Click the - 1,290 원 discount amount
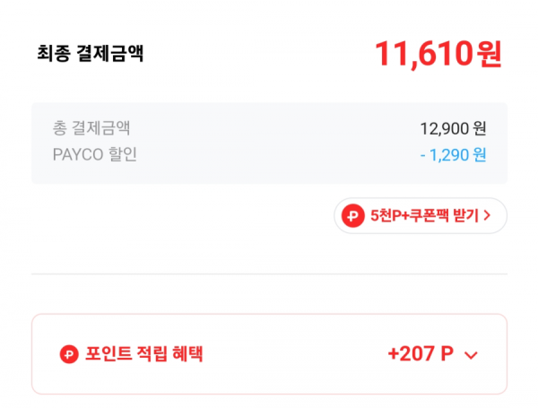Screen dimensions: 538x408 pos(453,155)
